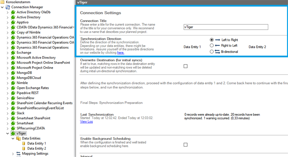Click the Connection Manager icon
Screen dimensions: 288x157
tap(8, 7)
